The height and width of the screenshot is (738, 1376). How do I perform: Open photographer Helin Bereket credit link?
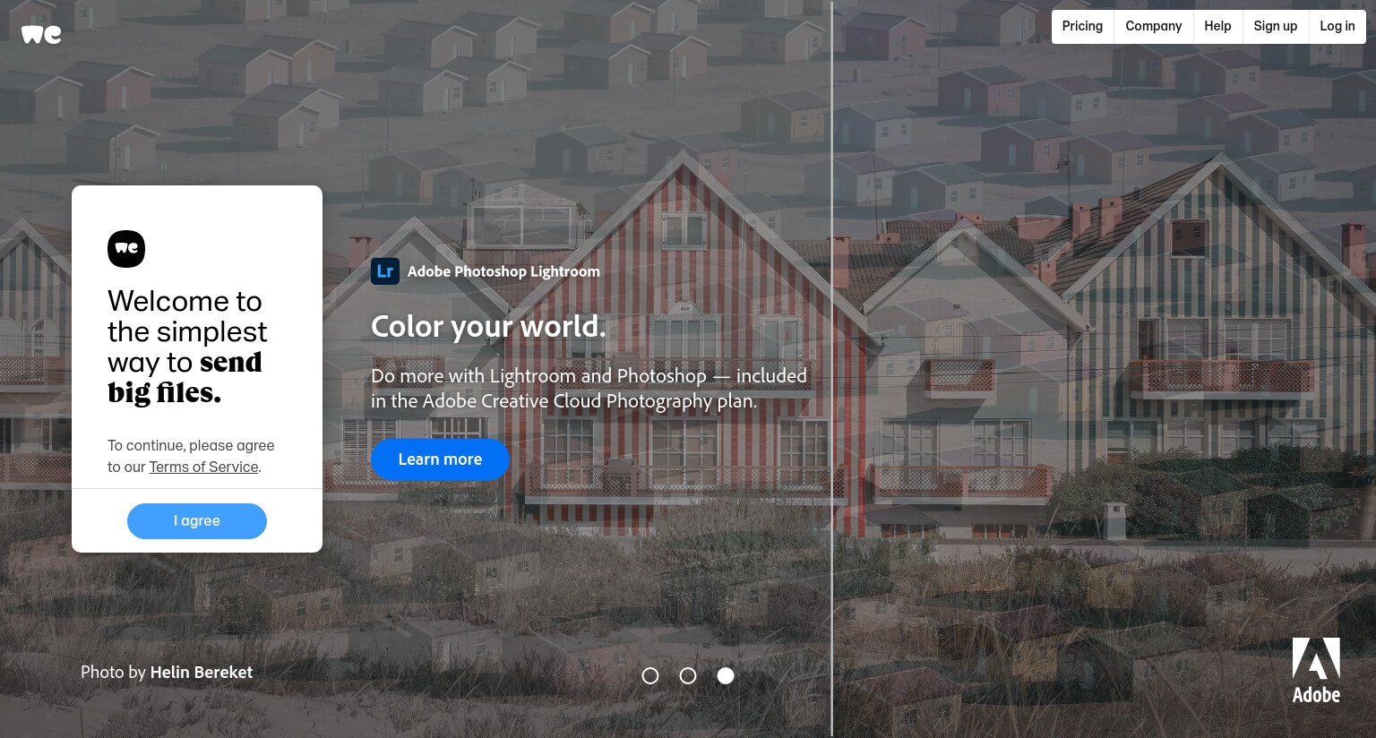[202, 673]
